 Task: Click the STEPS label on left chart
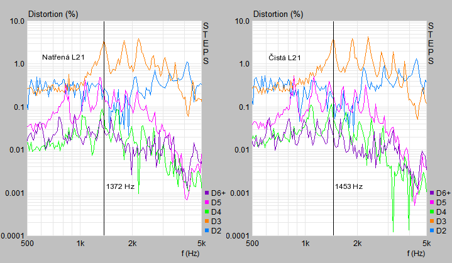206,43
